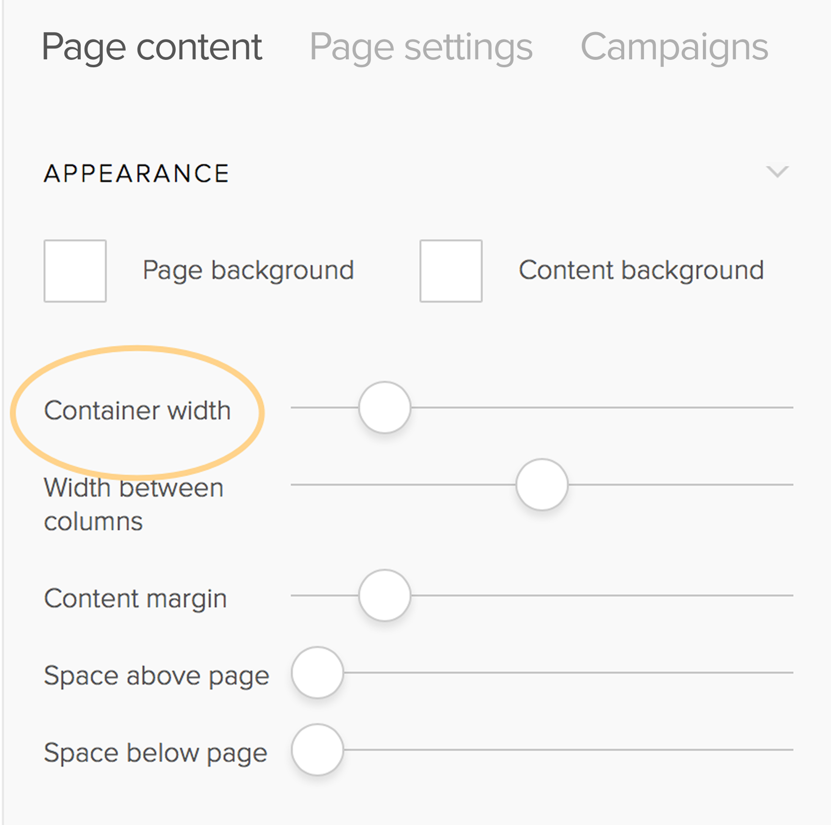The height and width of the screenshot is (825, 831).
Task: Open the Page background color swatch
Action: 75,271
